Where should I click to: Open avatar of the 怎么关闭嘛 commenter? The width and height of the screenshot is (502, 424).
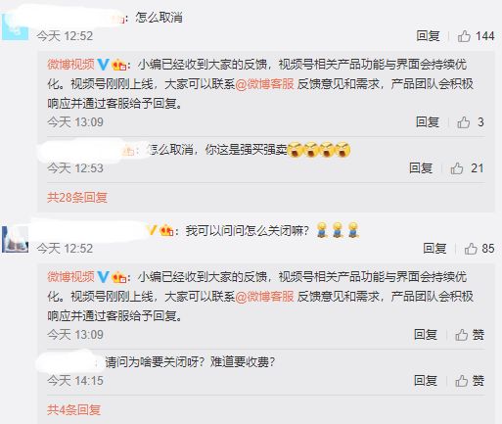coord(15,239)
